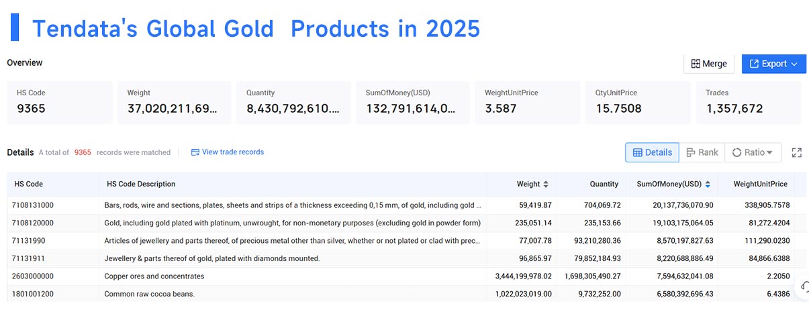This screenshot has width=809, height=318.
Task: Open the Ratio dropdown
Action: click(x=753, y=152)
